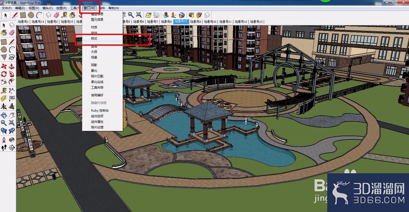Image resolution: width=409 pixels, height=212 pixels.
Task: Activate the Orbit tool in left toolbar
Action: (4, 115)
